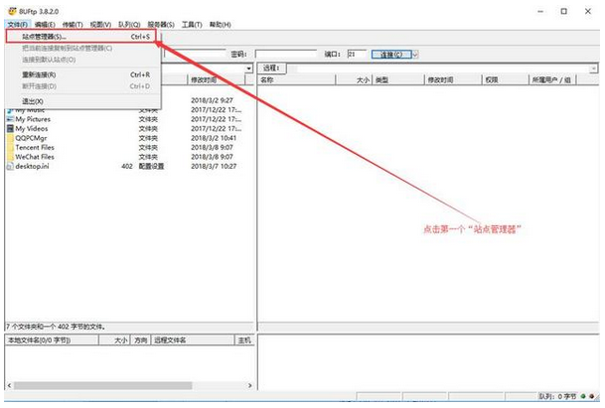The image size is (605, 408).
Task: Click the My Videos folder icon
Action: [10, 128]
